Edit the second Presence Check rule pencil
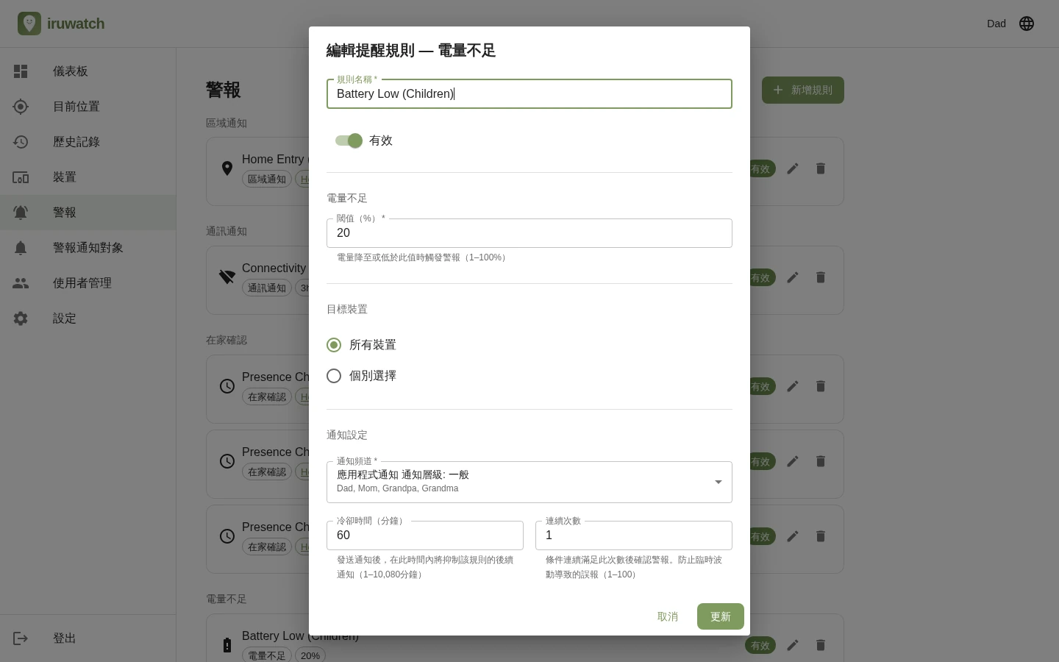The width and height of the screenshot is (1059, 662). pos(793,461)
